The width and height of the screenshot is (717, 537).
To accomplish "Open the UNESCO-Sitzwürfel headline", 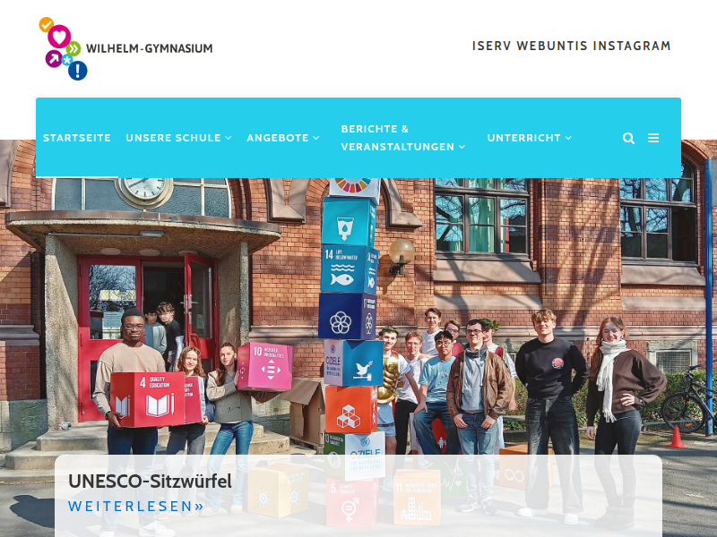I will (150, 482).
